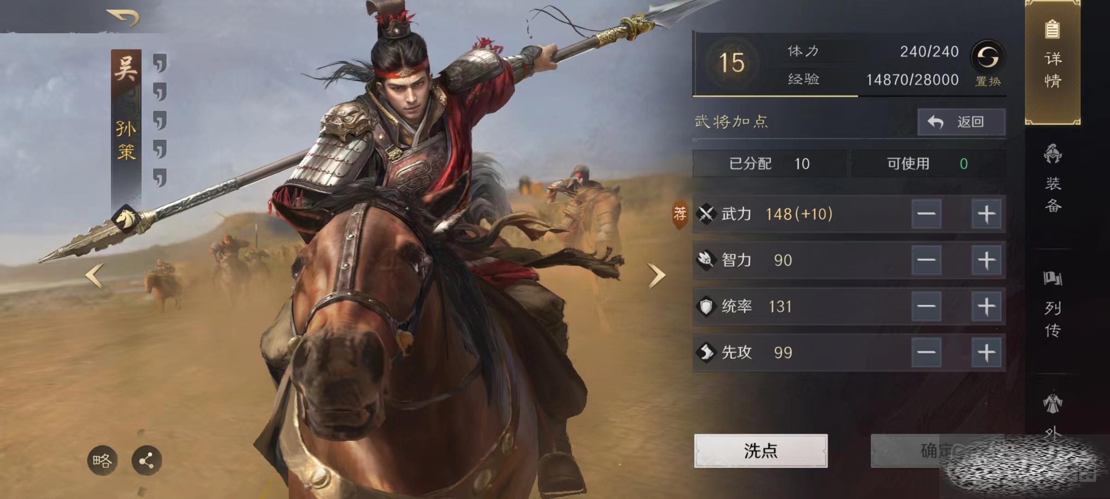
Task: Remove a point from 统率
Action: point(926,306)
